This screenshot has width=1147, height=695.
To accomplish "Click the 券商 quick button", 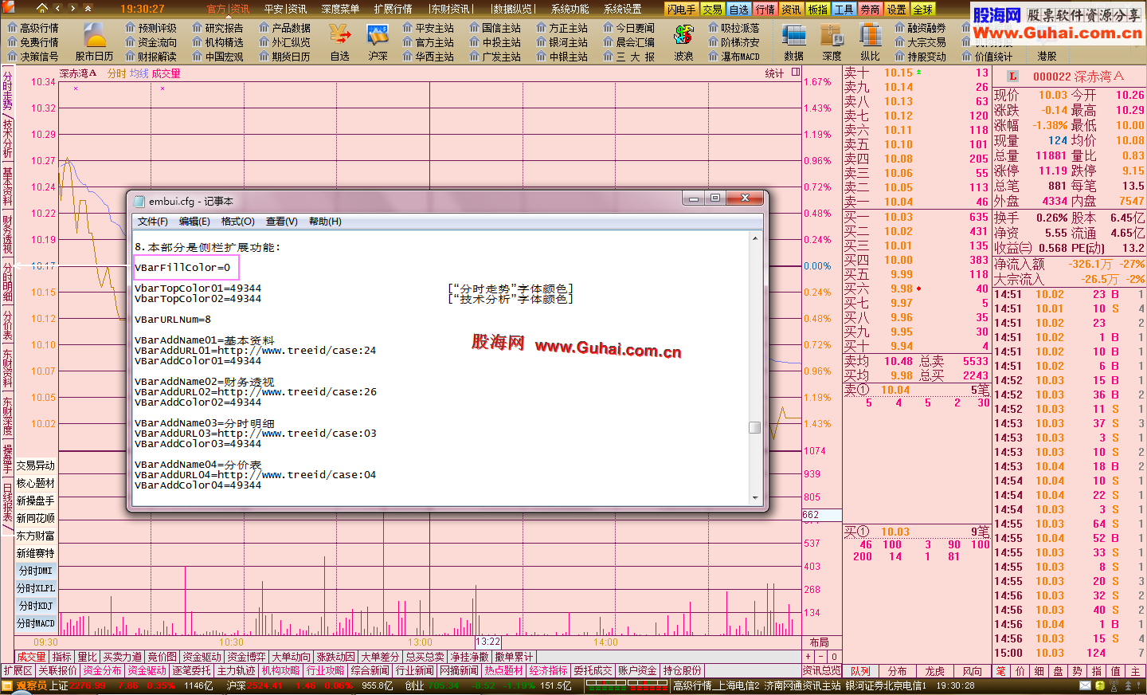I will point(870,10).
